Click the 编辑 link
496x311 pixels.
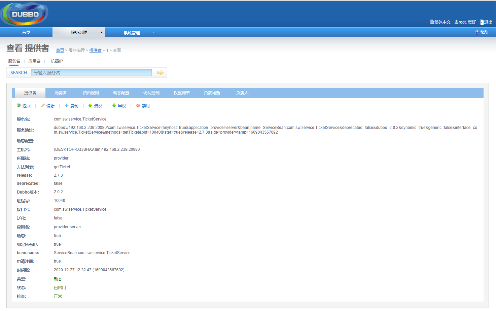tap(50, 106)
